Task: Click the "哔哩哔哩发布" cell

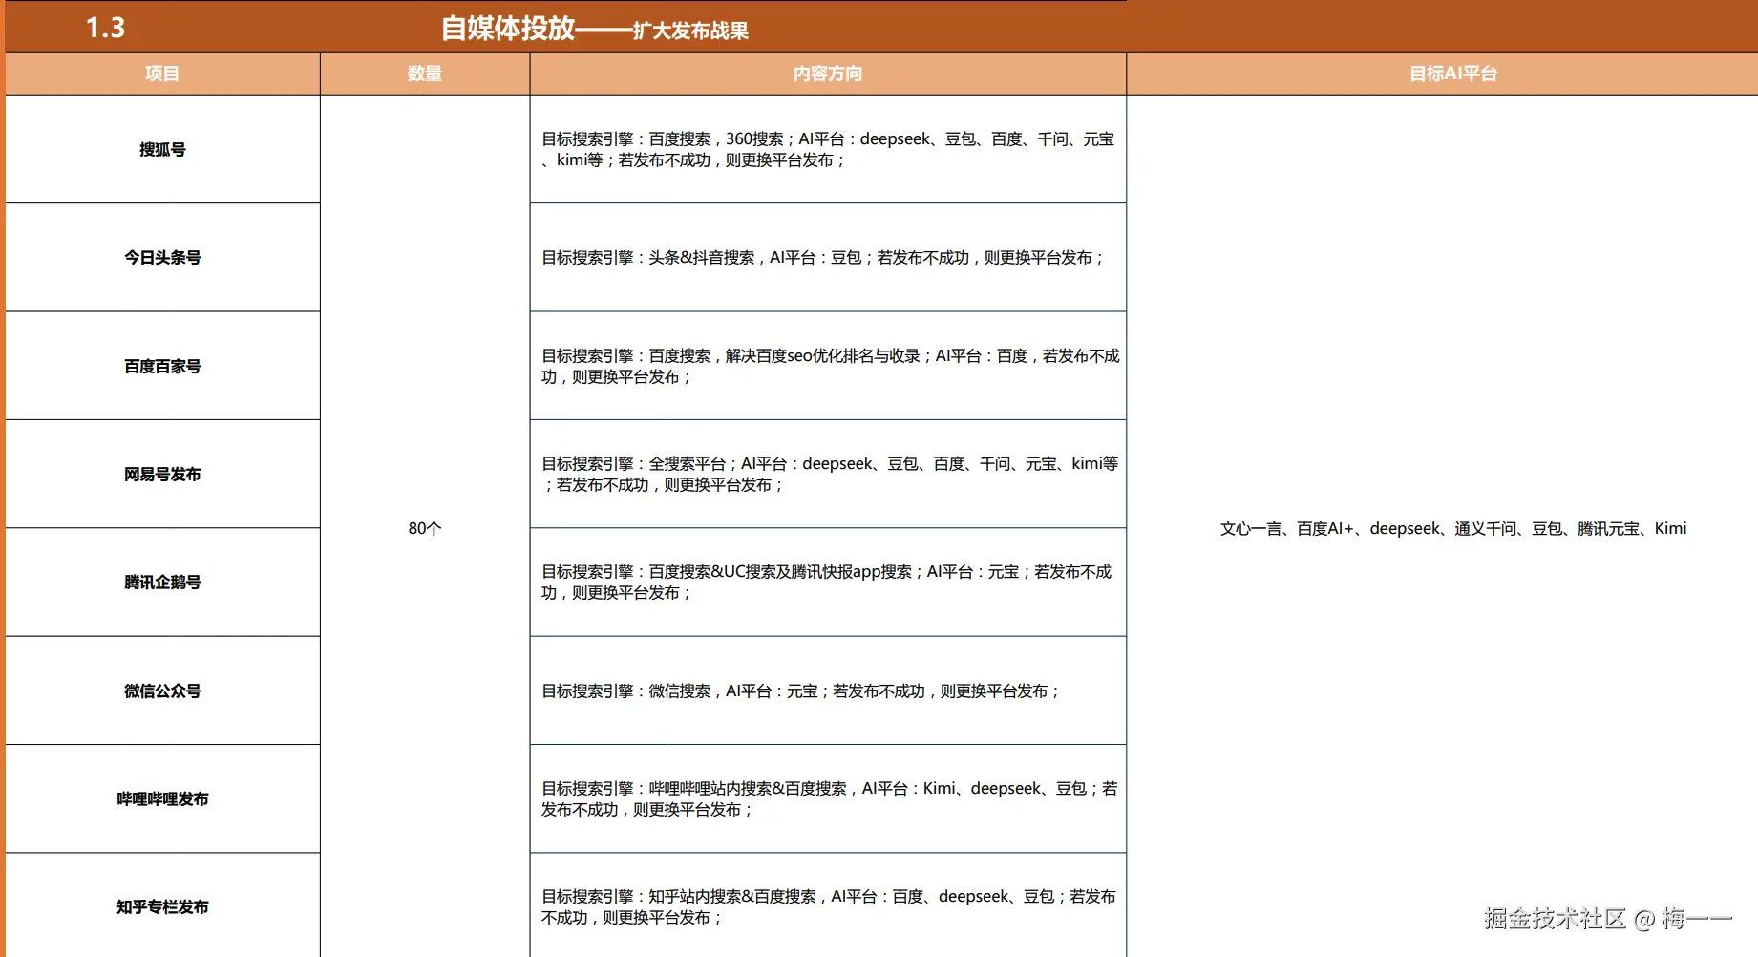Action: [x=161, y=798]
